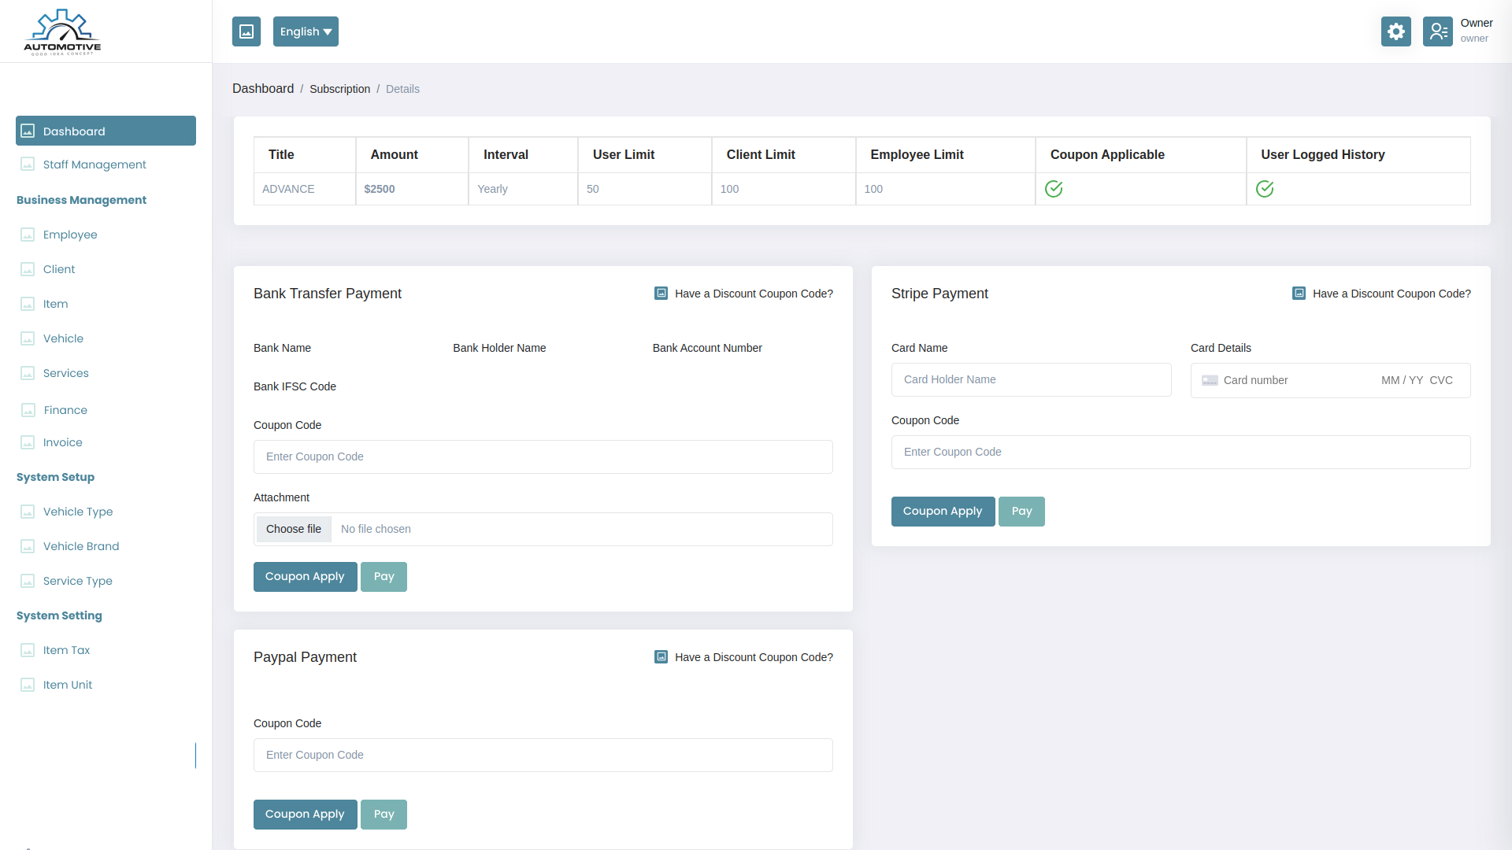Go to Subscription breadcrumb link

tap(339, 89)
